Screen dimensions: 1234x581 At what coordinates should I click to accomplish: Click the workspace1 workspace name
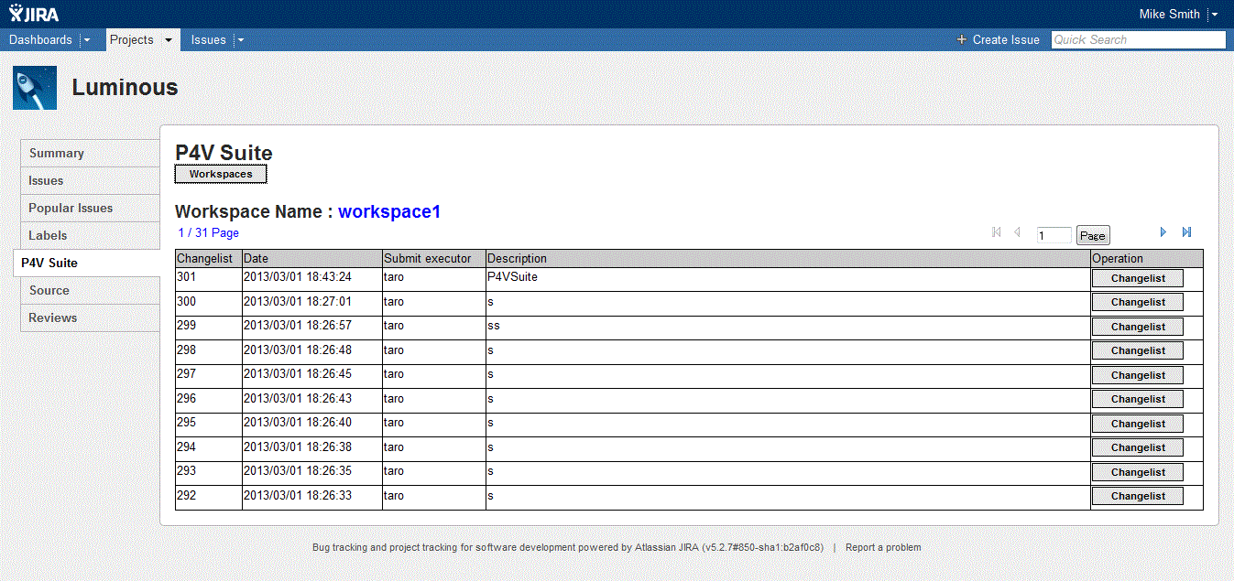(x=389, y=211)
